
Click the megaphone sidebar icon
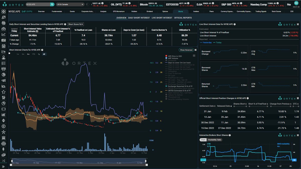pos(4,80)
